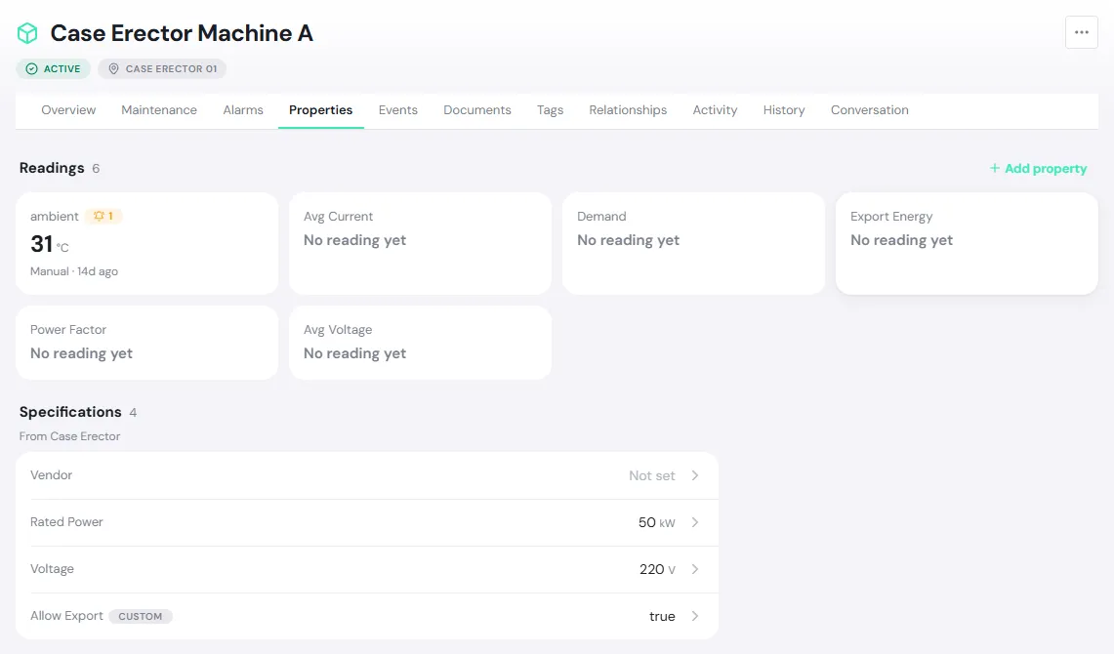This screenshot has height=654, width=1114.
Task: Open the Avg Voltage reading card
Action: click(421, 343)
